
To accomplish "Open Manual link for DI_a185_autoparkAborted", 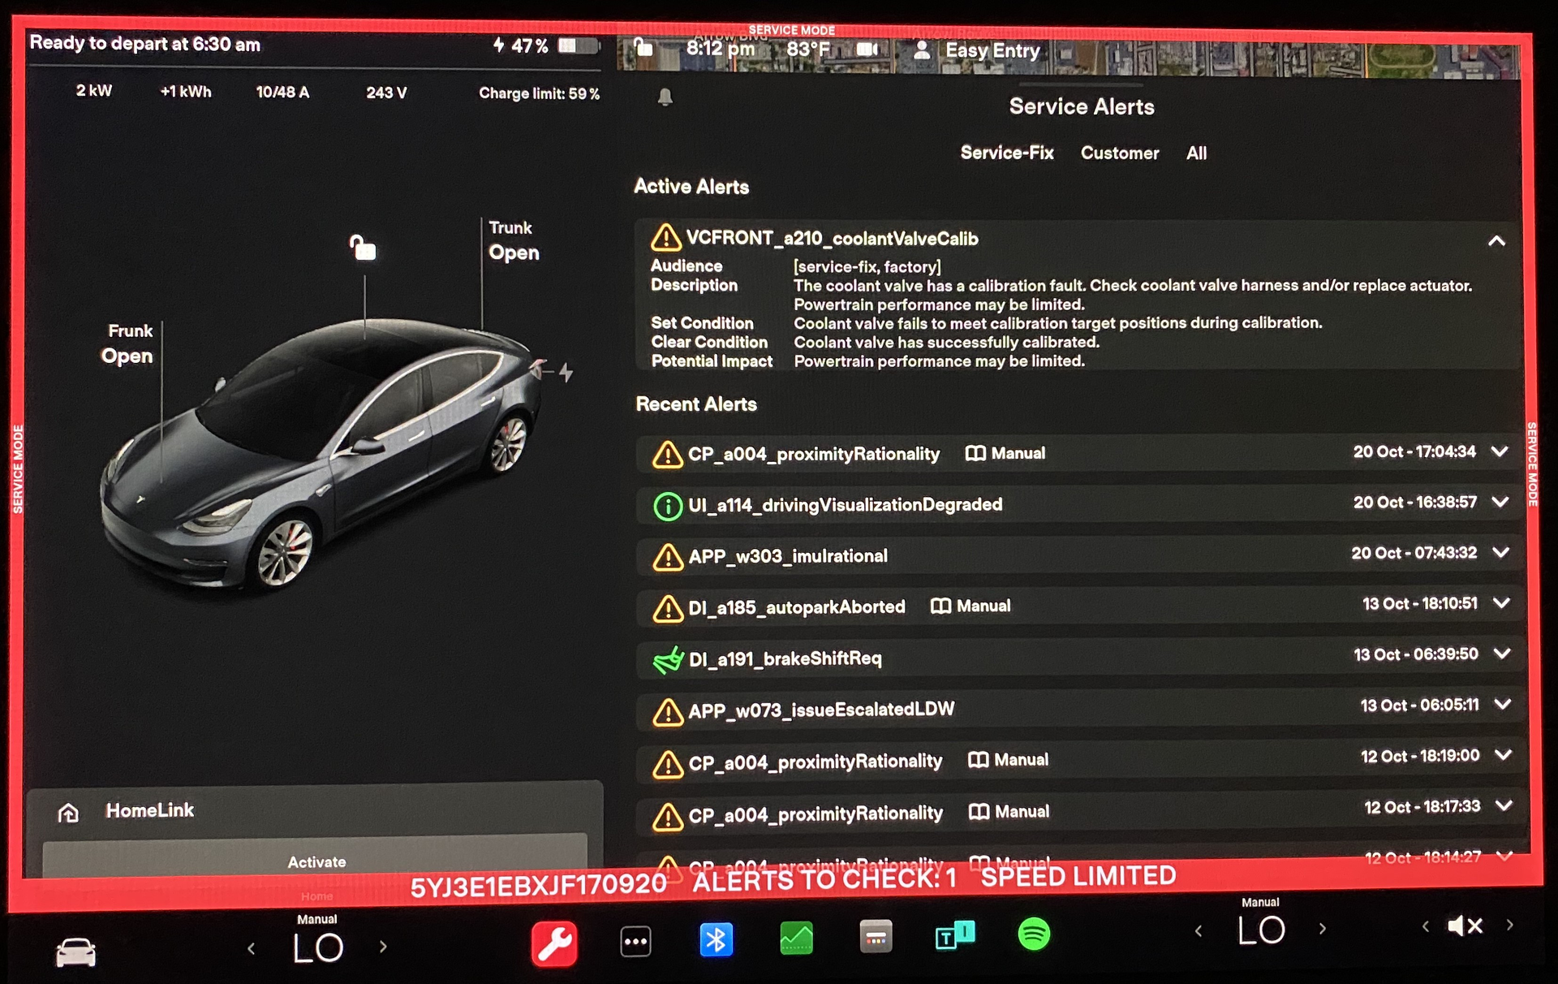I will [x=971, y=606].
